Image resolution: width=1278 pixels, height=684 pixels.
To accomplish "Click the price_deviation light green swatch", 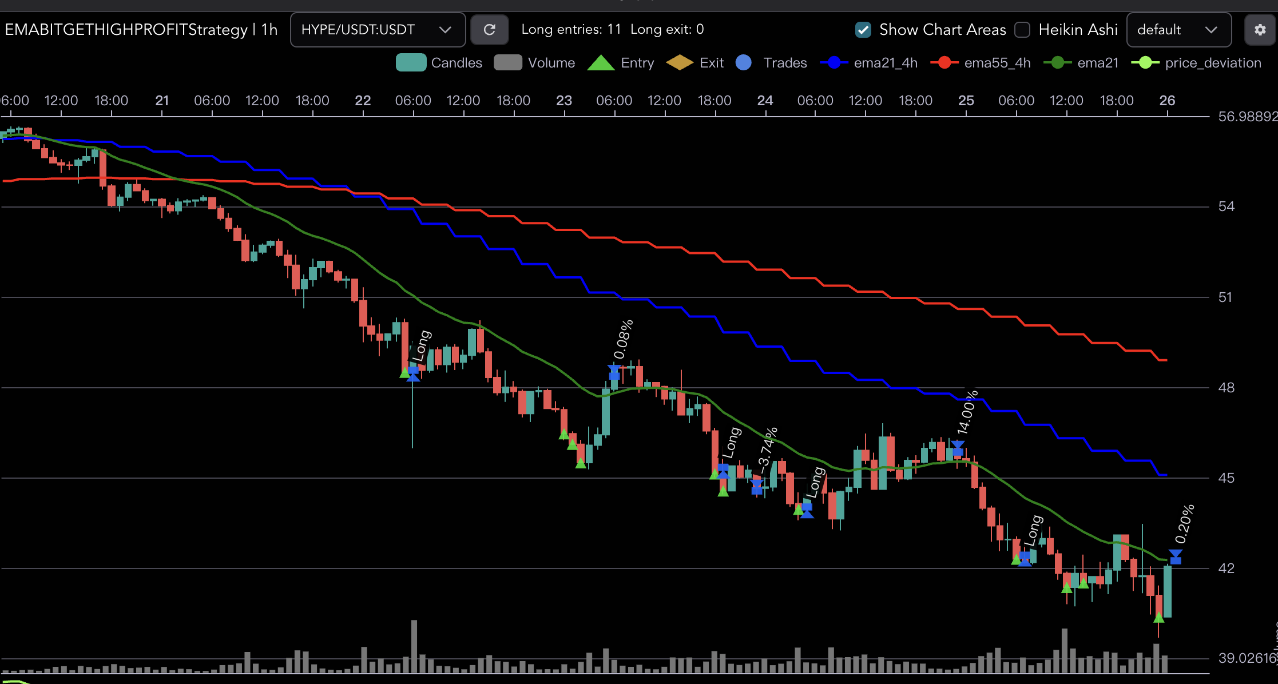I will pos(1145,63).
